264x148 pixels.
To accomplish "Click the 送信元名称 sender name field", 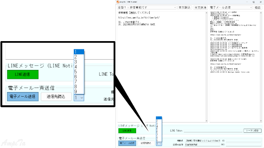I will click(203, 144).
